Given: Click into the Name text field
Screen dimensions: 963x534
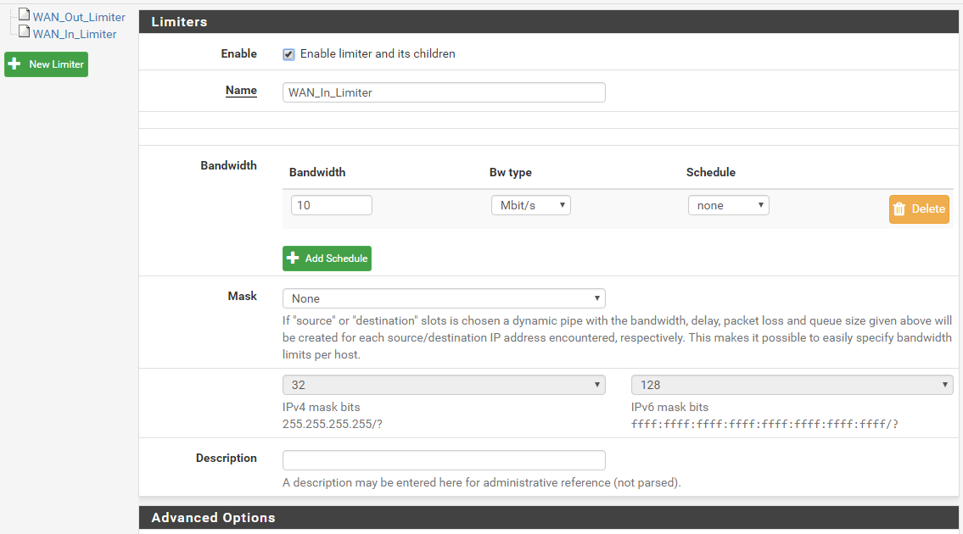Looking at the screenshot, I should pos(443,92).
